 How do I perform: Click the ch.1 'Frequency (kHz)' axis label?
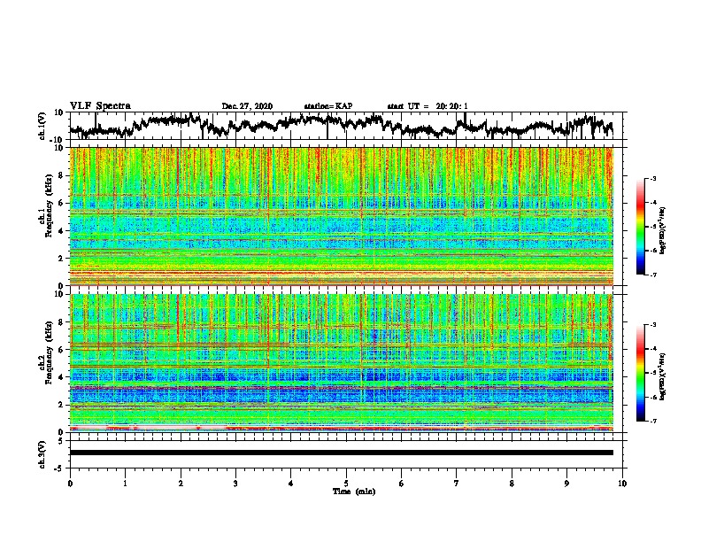tap(49, 206)
